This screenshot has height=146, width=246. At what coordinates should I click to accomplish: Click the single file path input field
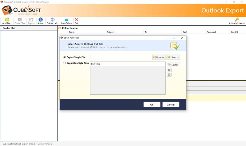coord(121,57)
